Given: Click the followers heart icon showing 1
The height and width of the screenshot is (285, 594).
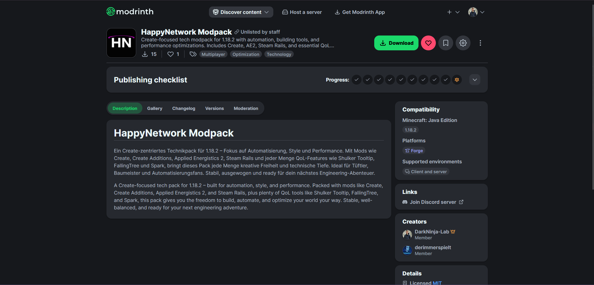Looking at the screenshot, I should pyautogui.click(x=171, y=54).
